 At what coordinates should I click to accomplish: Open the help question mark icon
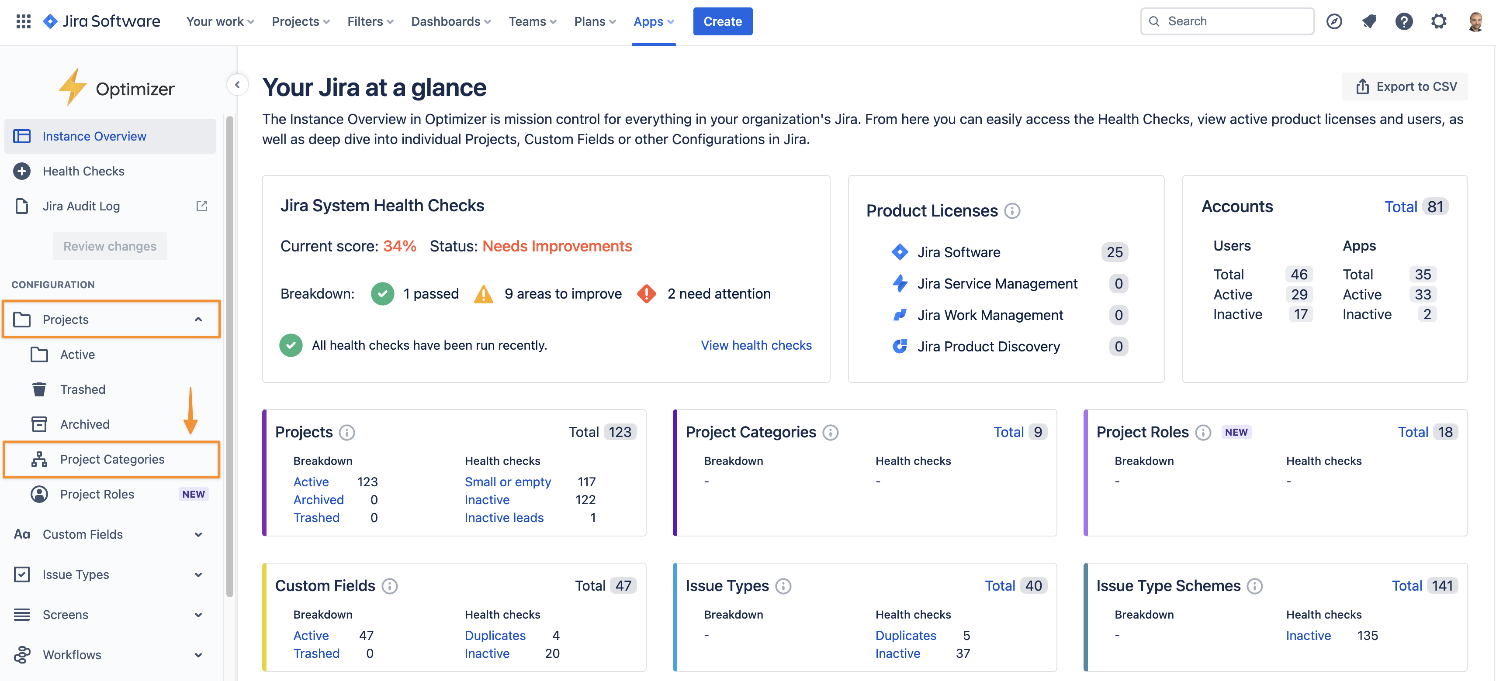[1404, 21]
